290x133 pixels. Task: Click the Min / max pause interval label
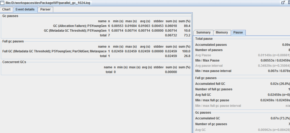point(213,71)
